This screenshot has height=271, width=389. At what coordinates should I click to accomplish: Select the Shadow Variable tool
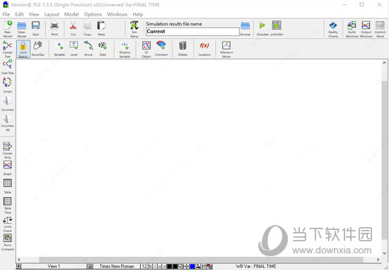(124, 49)
